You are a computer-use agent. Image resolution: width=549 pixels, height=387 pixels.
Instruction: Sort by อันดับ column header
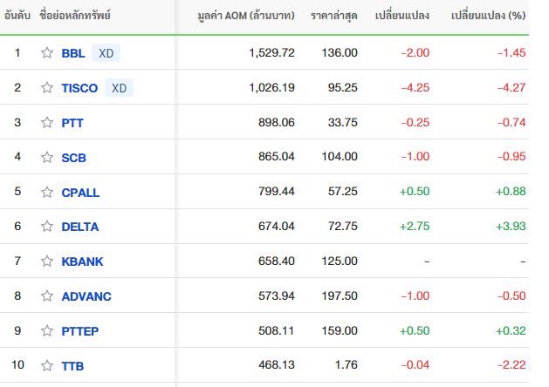click(x=17, y=15)
